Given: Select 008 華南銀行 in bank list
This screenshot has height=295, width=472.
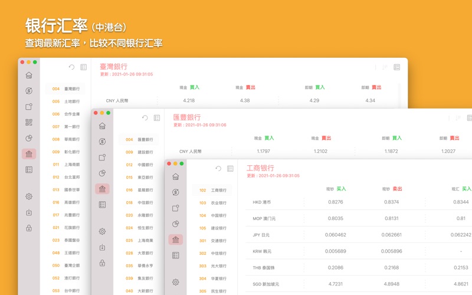Looking at the screenshot, I should pyautogui.click(x=65, y=139).
